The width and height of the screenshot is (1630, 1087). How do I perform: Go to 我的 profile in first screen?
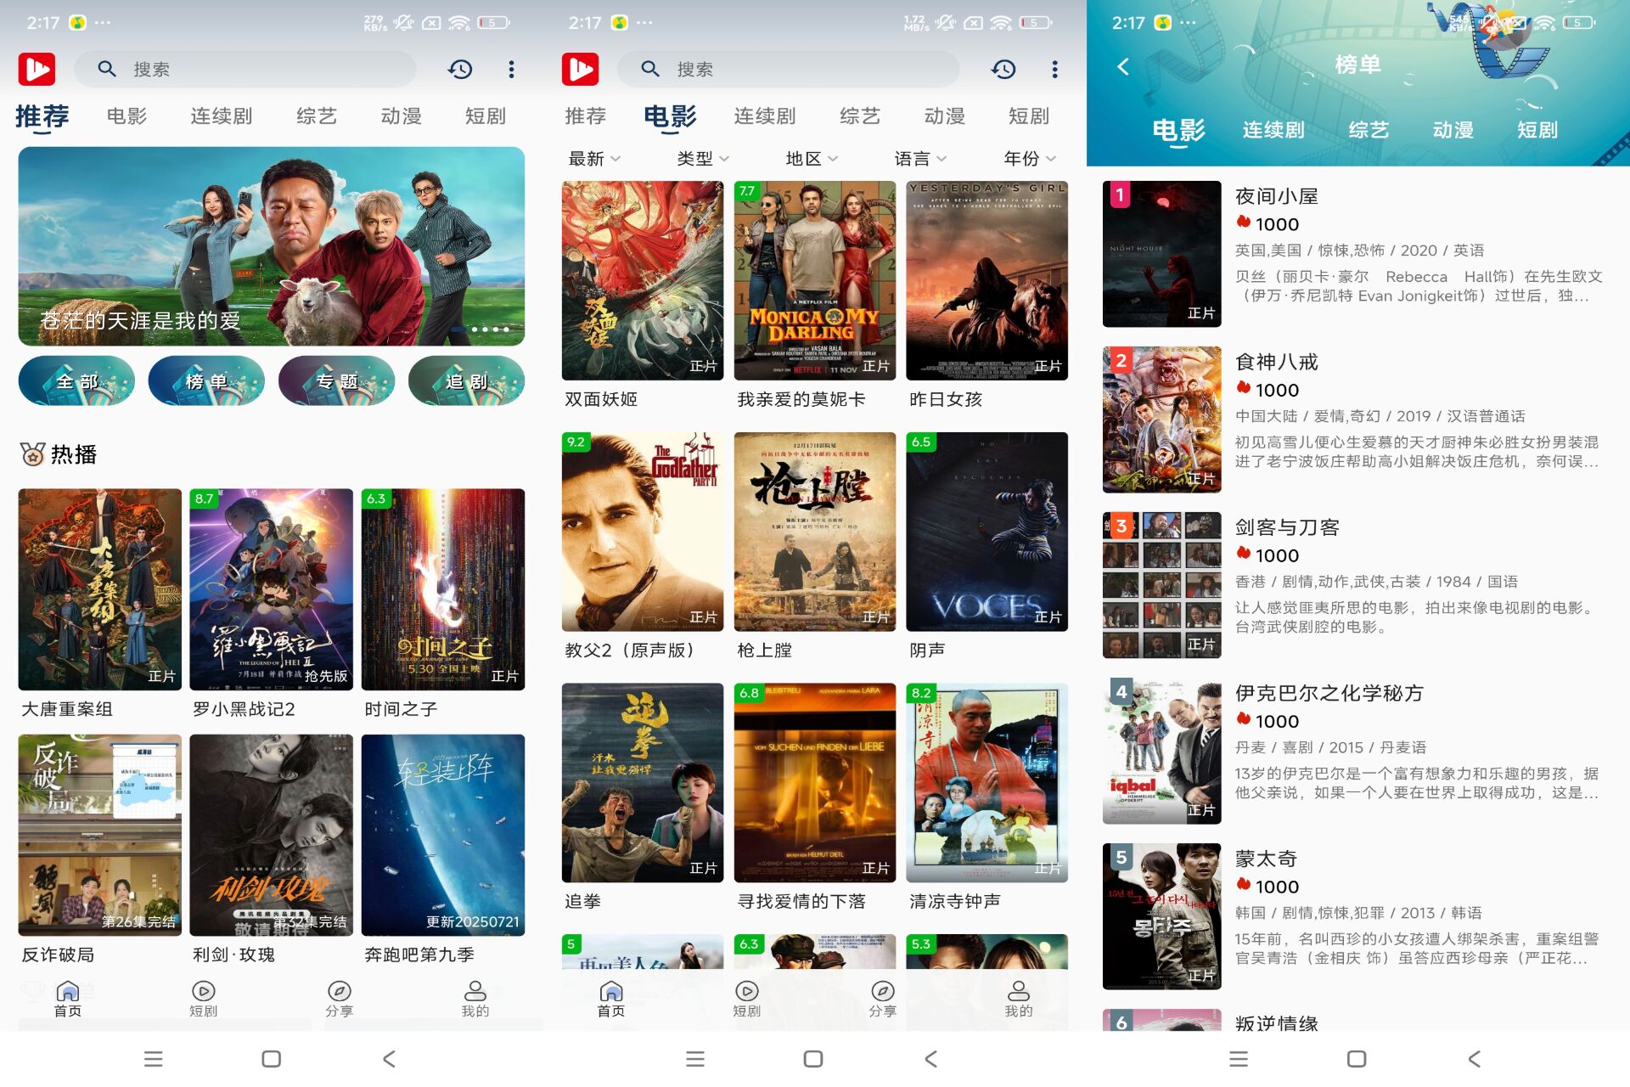tap(475, 999)
